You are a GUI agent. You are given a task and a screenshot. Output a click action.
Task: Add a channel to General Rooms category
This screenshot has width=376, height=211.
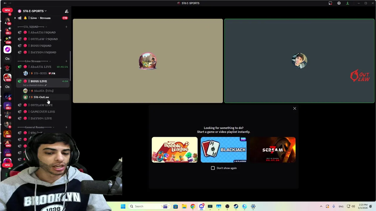(x=66, y=127)
